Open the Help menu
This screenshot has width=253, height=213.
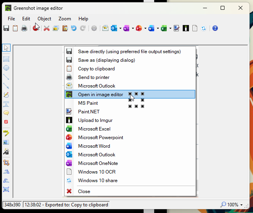(x=83, y=19)
